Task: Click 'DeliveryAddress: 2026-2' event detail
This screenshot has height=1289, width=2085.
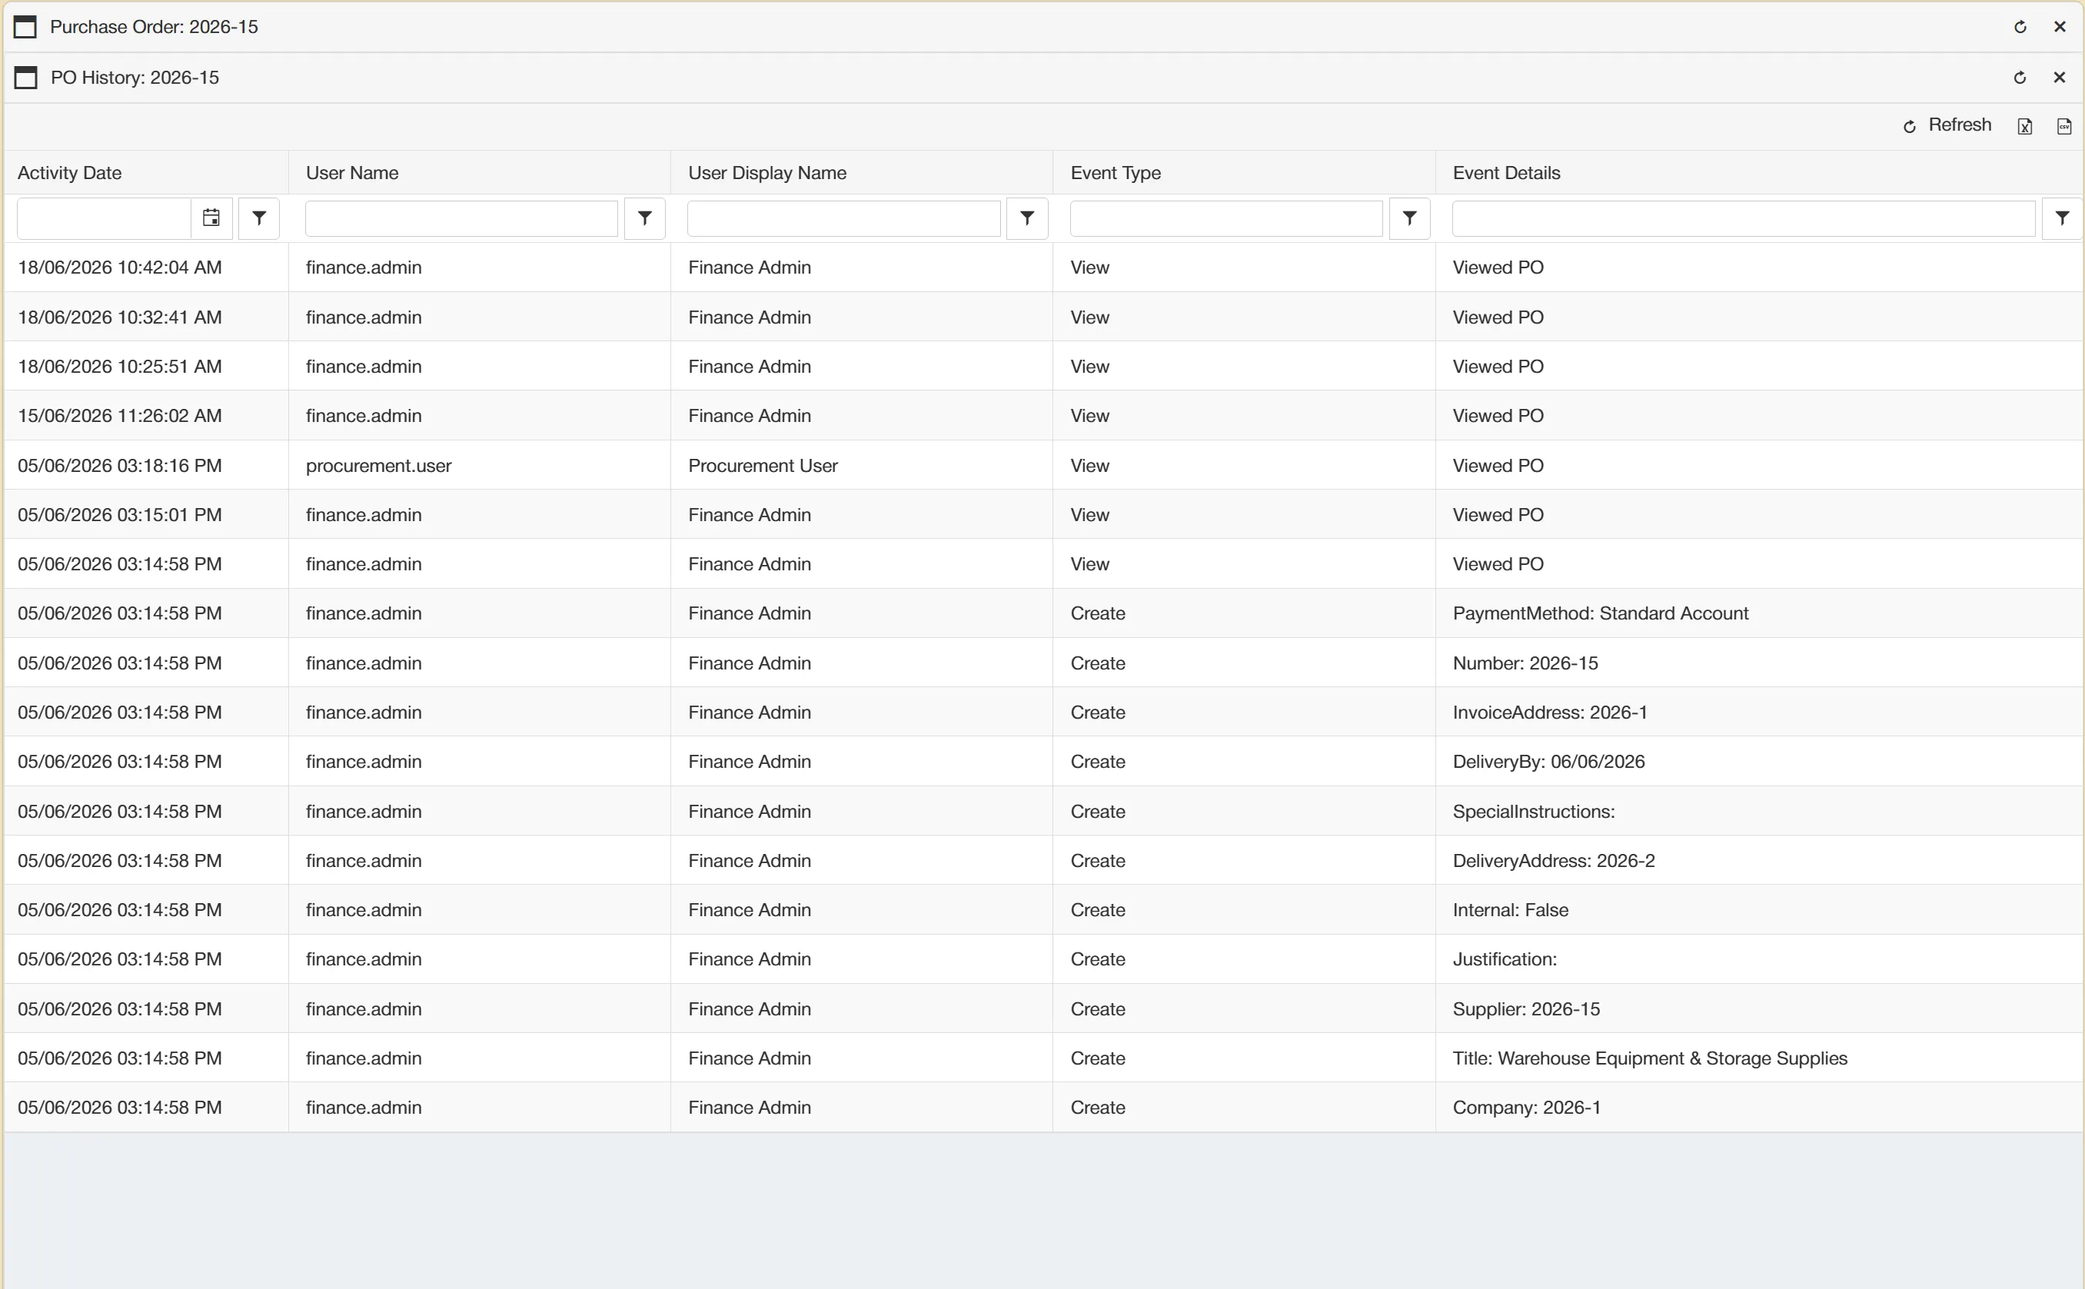Action: pos(1554,861)
